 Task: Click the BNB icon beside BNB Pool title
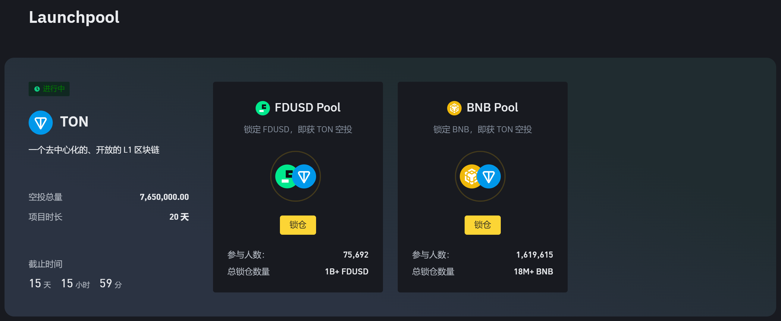454,108
